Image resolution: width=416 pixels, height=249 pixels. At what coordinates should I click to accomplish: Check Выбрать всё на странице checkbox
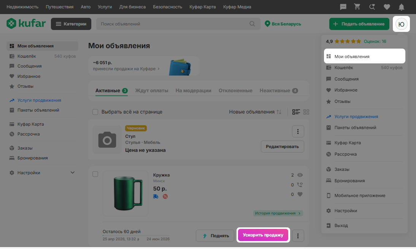click(95, 112)
